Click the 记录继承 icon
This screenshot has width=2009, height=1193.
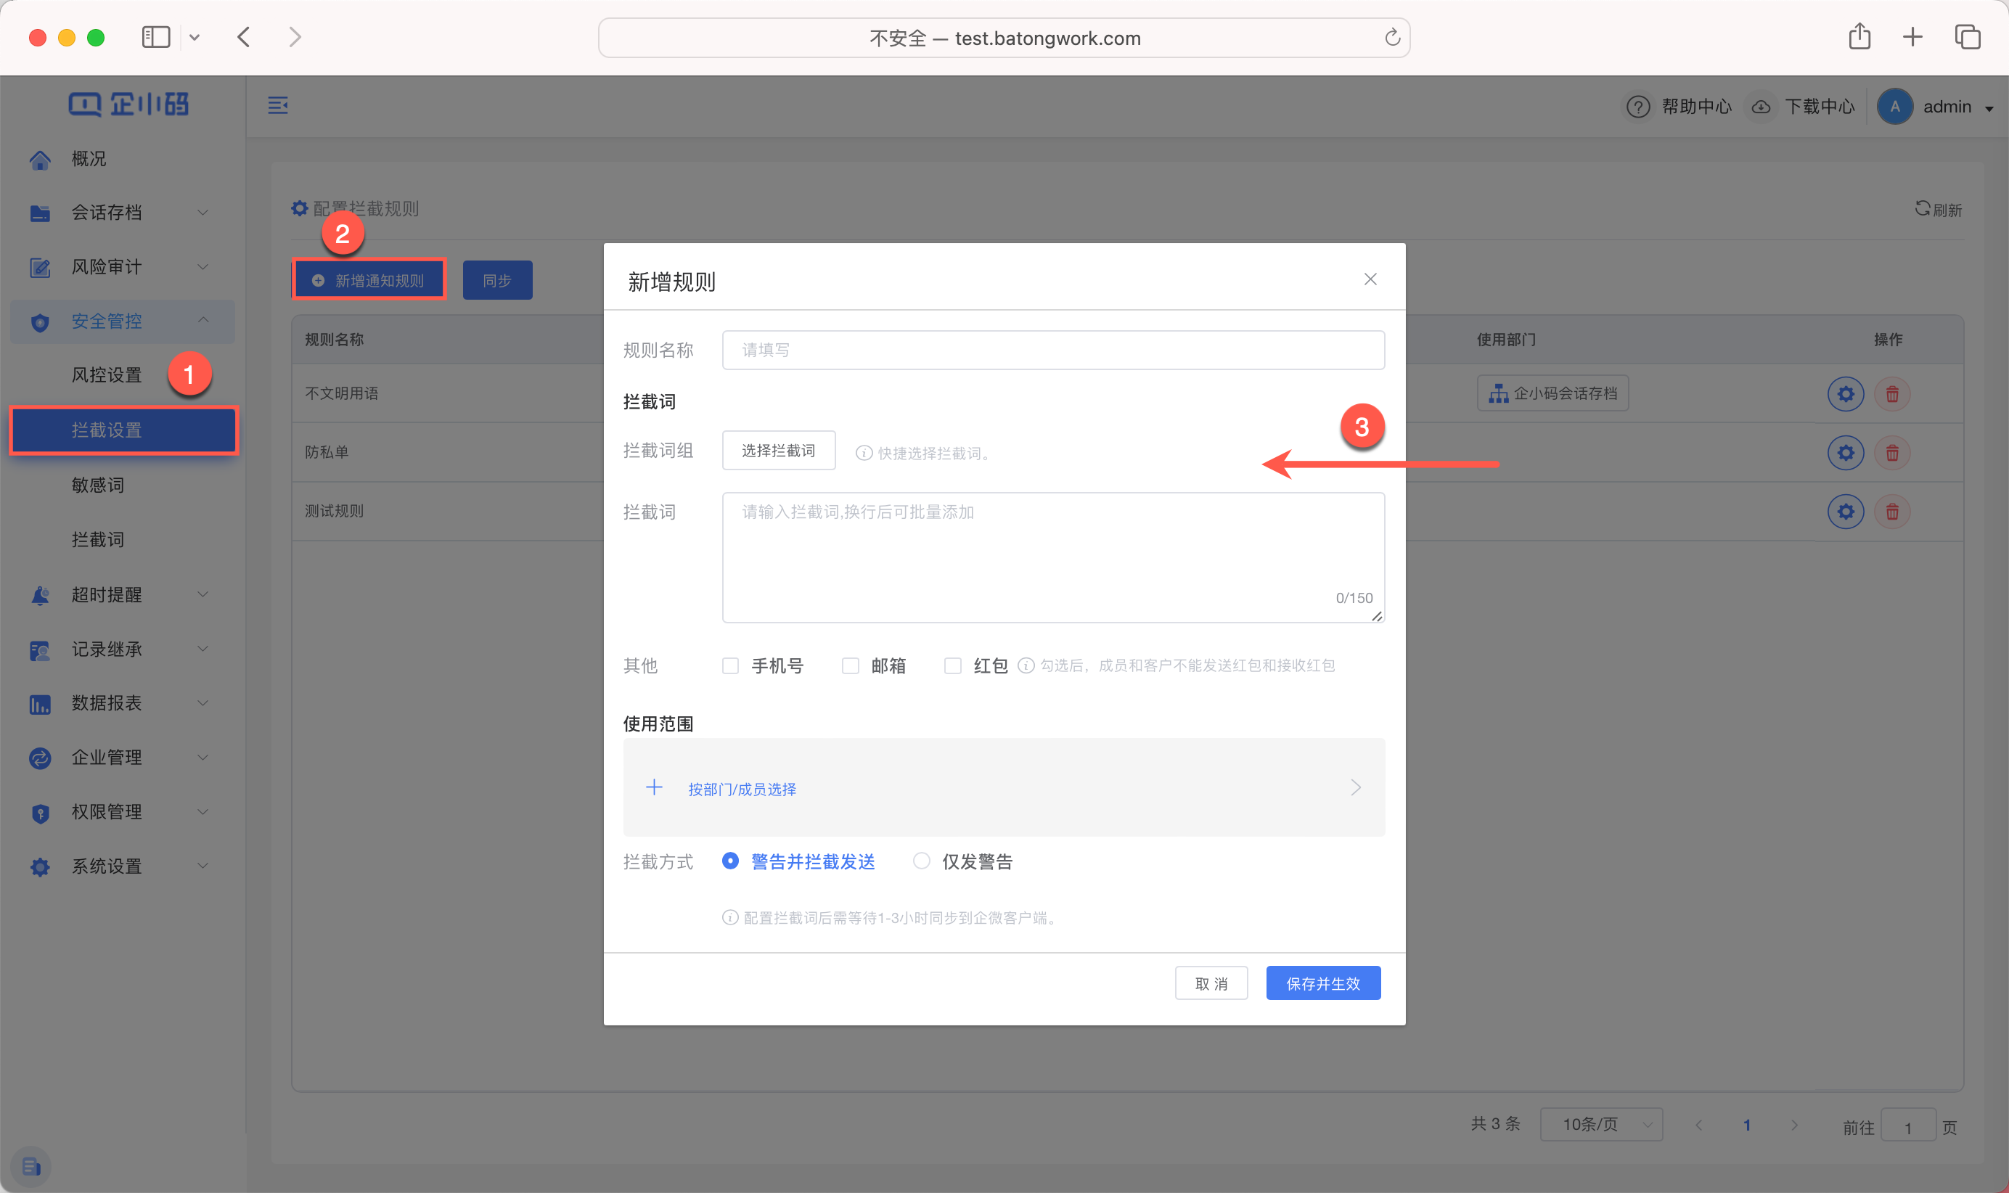pyautogui.click(x=39, y=649)
